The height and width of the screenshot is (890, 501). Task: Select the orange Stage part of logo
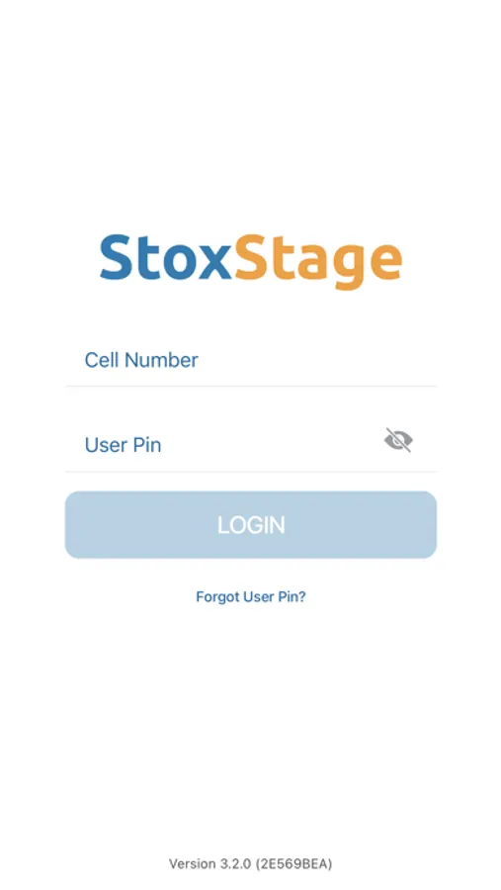318,261
